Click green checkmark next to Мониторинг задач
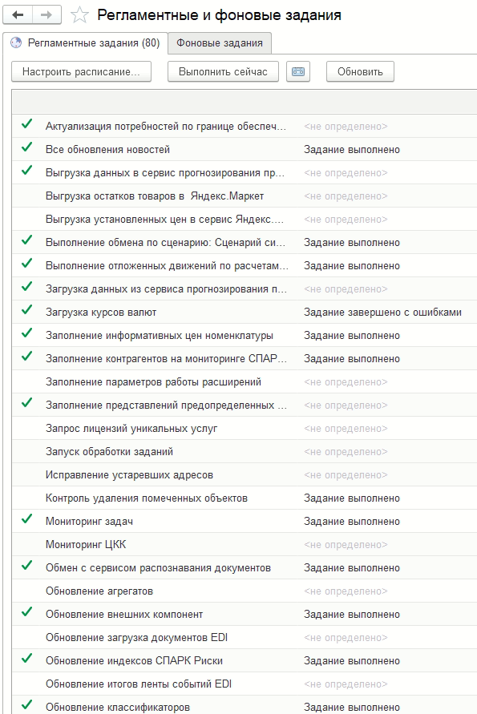The image size is (477, 714). tap(27, 518)
